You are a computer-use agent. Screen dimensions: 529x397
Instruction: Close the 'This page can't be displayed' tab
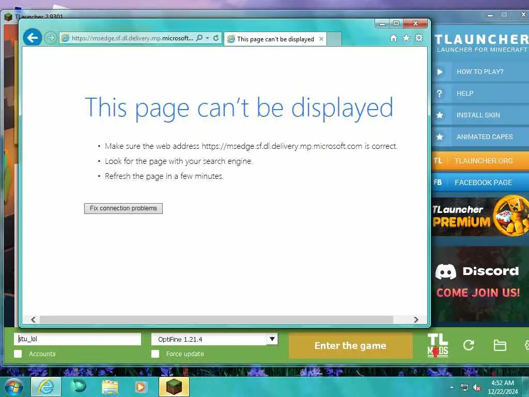321,39
